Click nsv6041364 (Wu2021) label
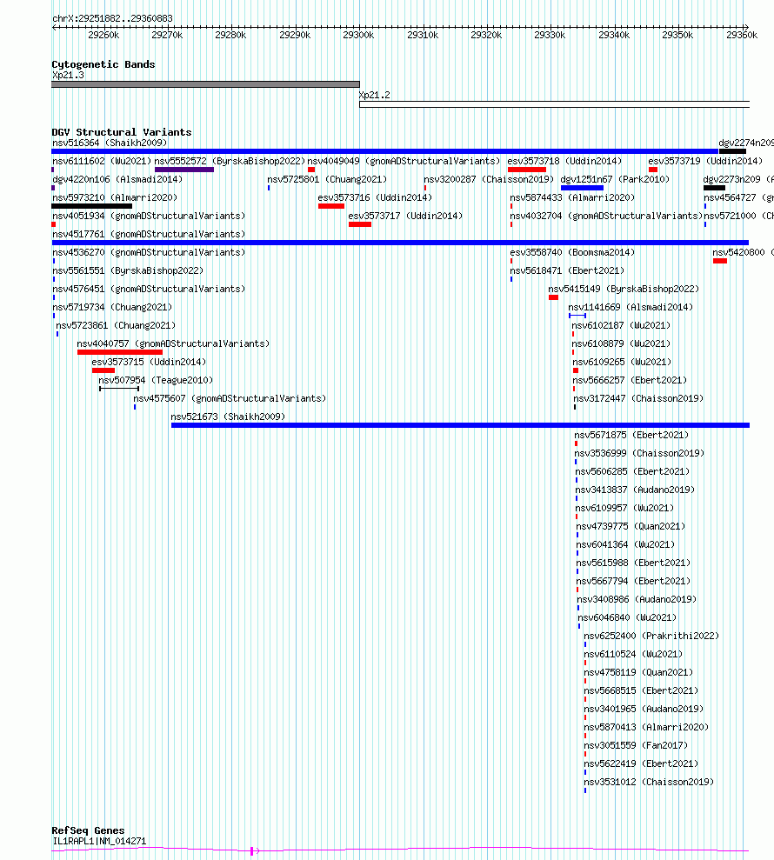The image size is (774, 860). (x=625, y=544)
